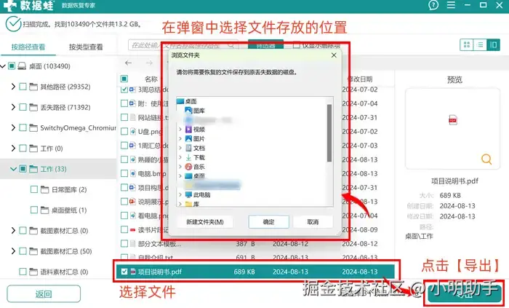This screenshot has height=308, width=509.
Task: Open the help question mark icon
Action: 433,5
